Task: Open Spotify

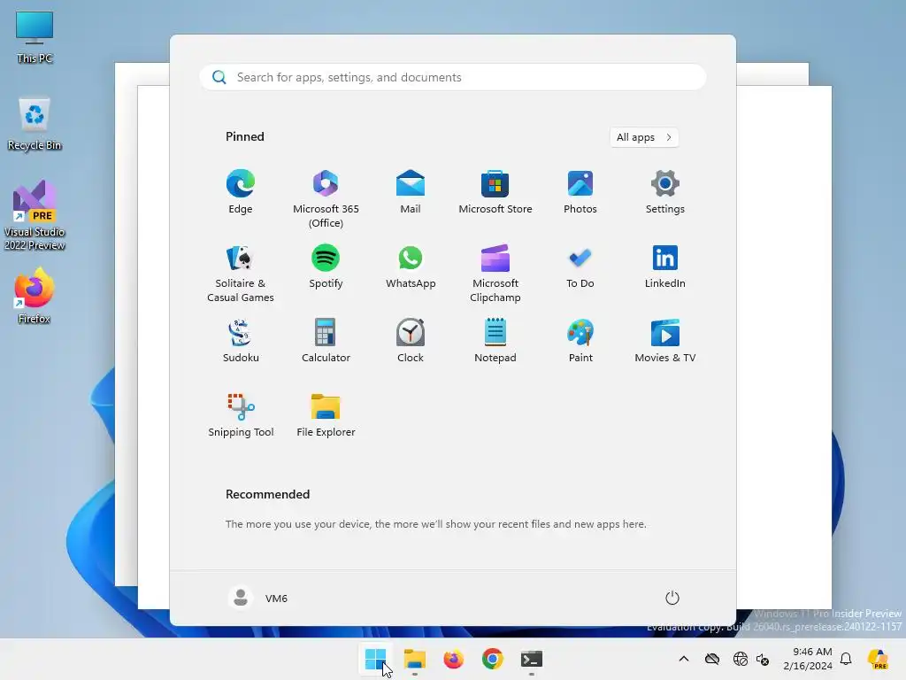Action: [x=326, y=267]
